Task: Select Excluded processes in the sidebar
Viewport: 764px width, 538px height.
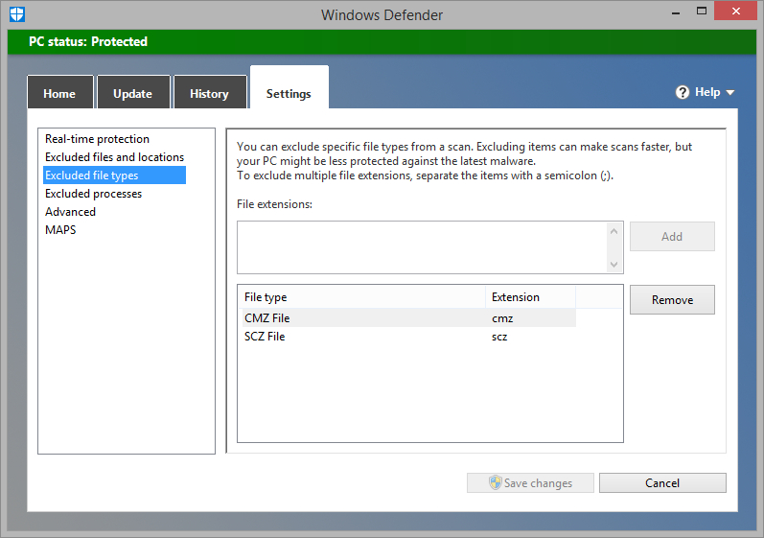Action: point(93,194)
